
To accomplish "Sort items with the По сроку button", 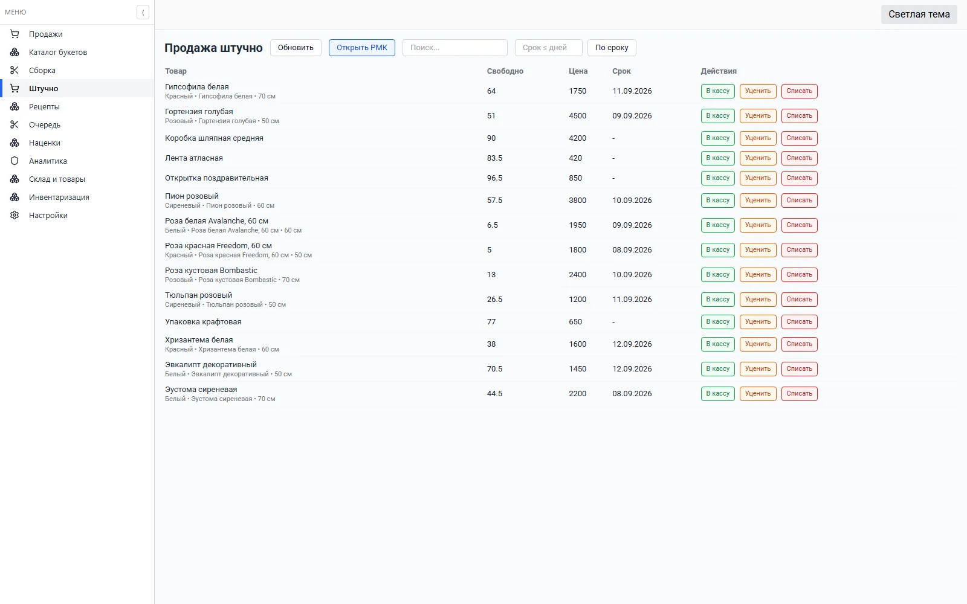I will click(x=612, y=48).
